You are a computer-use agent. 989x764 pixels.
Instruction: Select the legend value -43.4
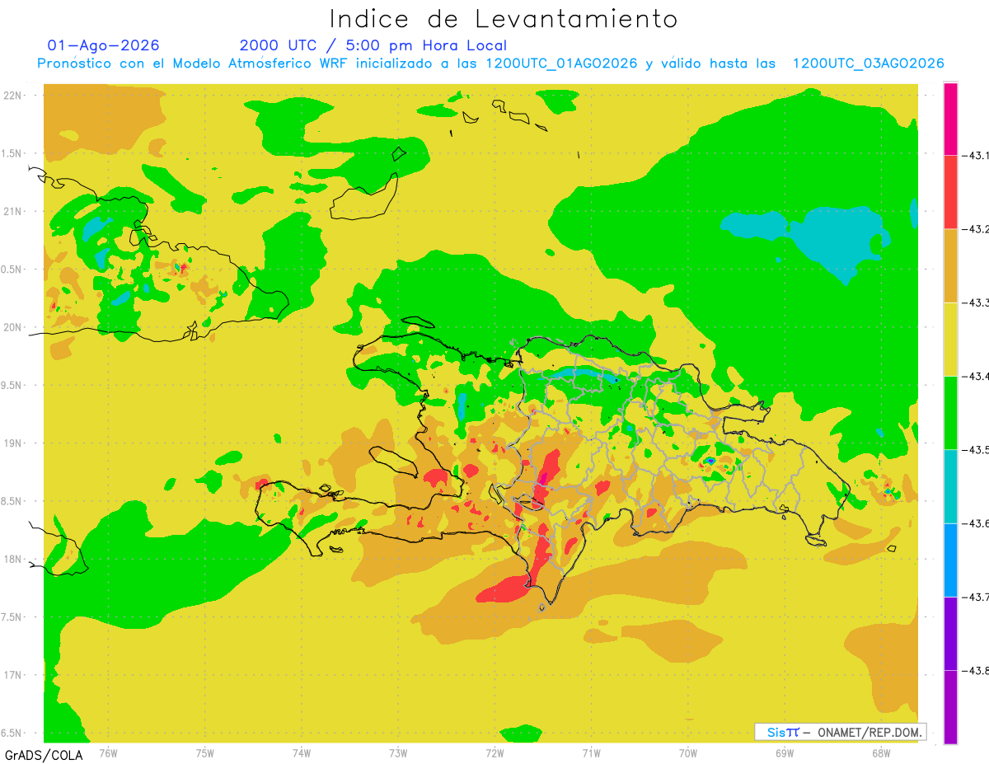[976, 376]
